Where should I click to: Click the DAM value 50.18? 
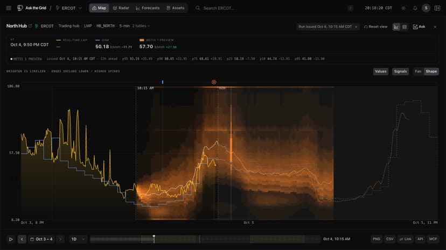click(102, 47)
